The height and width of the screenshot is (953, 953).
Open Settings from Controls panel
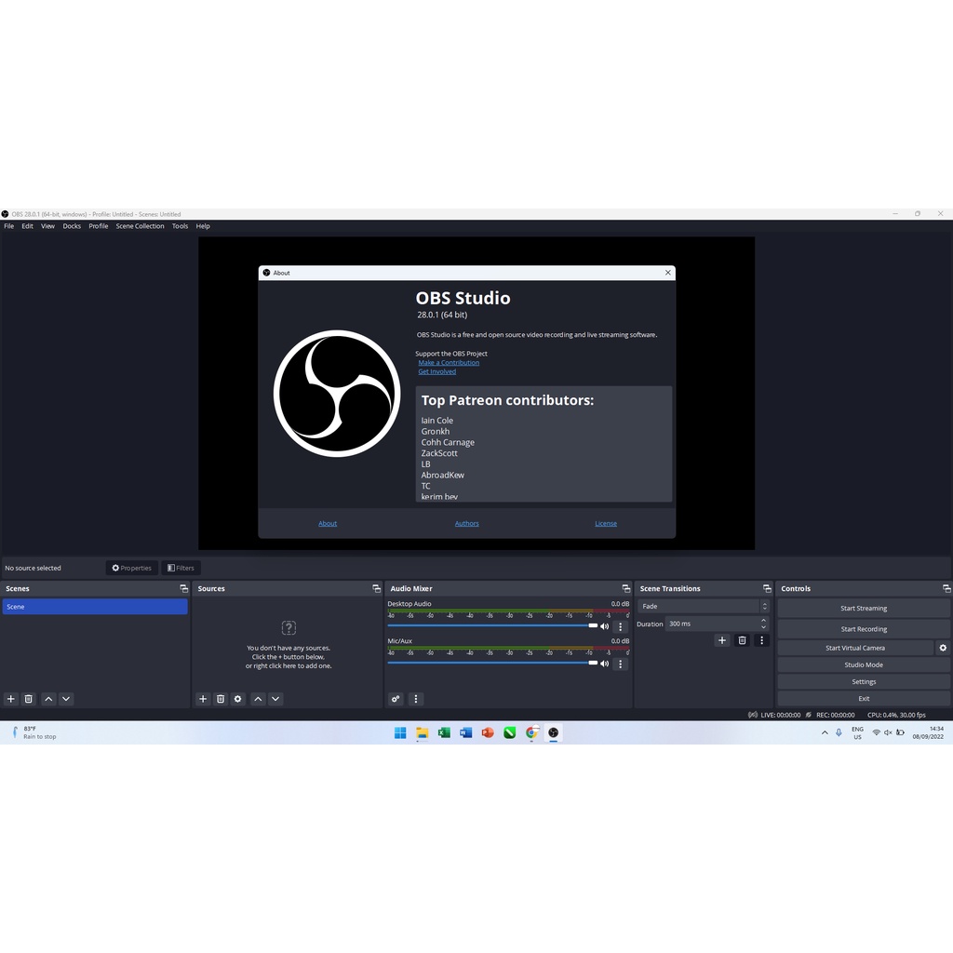click(864, 682)
